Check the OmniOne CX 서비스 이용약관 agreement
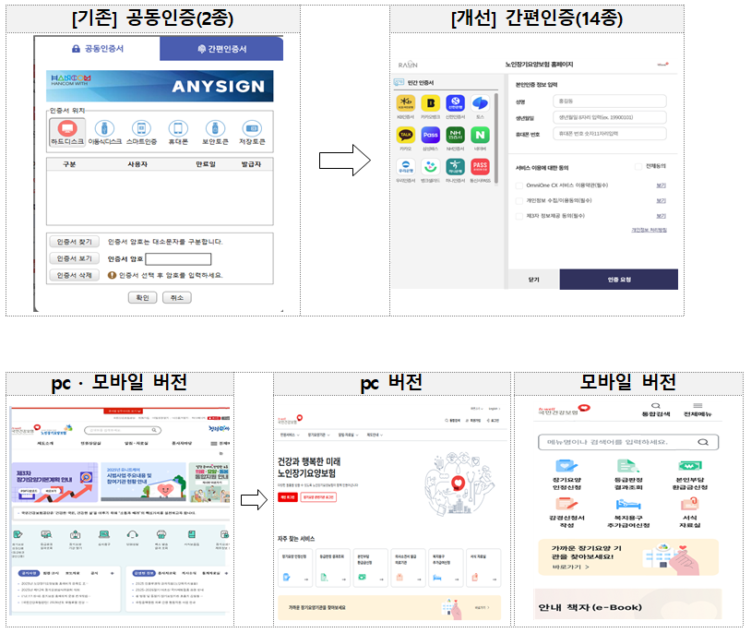Screen dimensions: 751x633 click(519, 185)
